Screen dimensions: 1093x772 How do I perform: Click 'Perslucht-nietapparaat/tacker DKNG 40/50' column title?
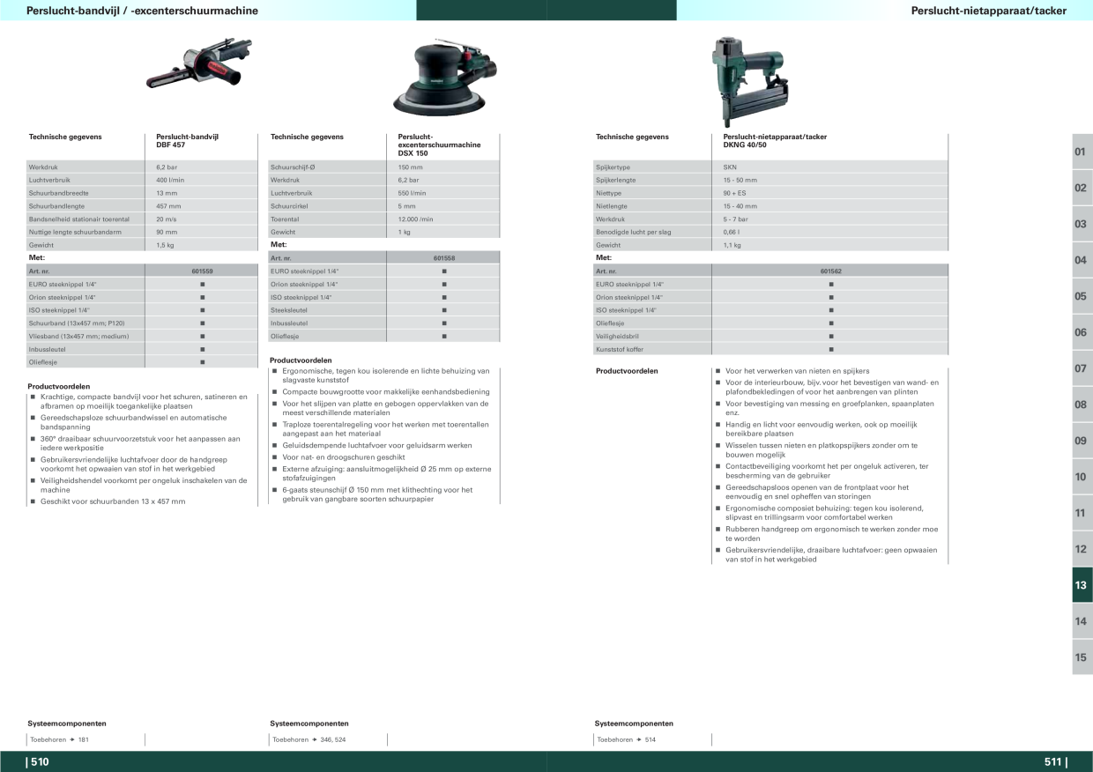[775, 141]
